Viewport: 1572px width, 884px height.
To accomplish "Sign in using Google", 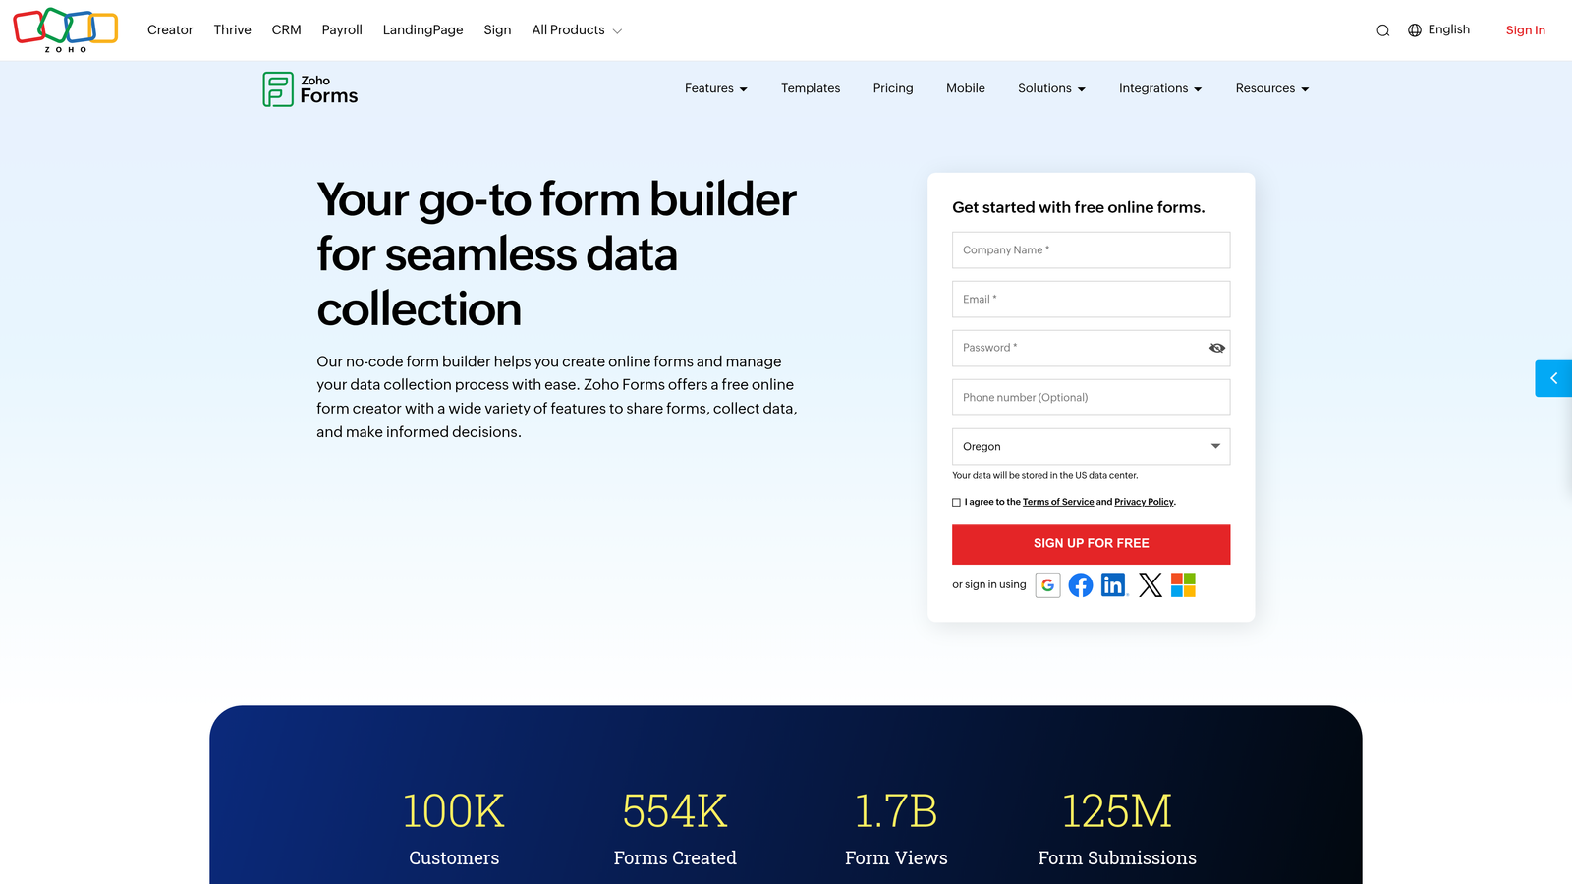I will point(1047,584).
